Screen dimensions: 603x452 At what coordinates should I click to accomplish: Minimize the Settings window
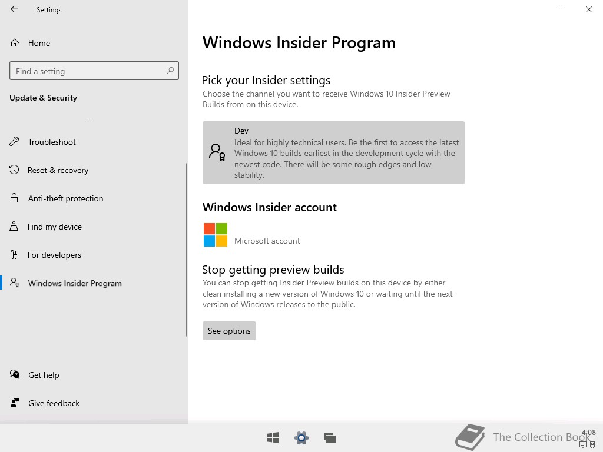(561, 9)
